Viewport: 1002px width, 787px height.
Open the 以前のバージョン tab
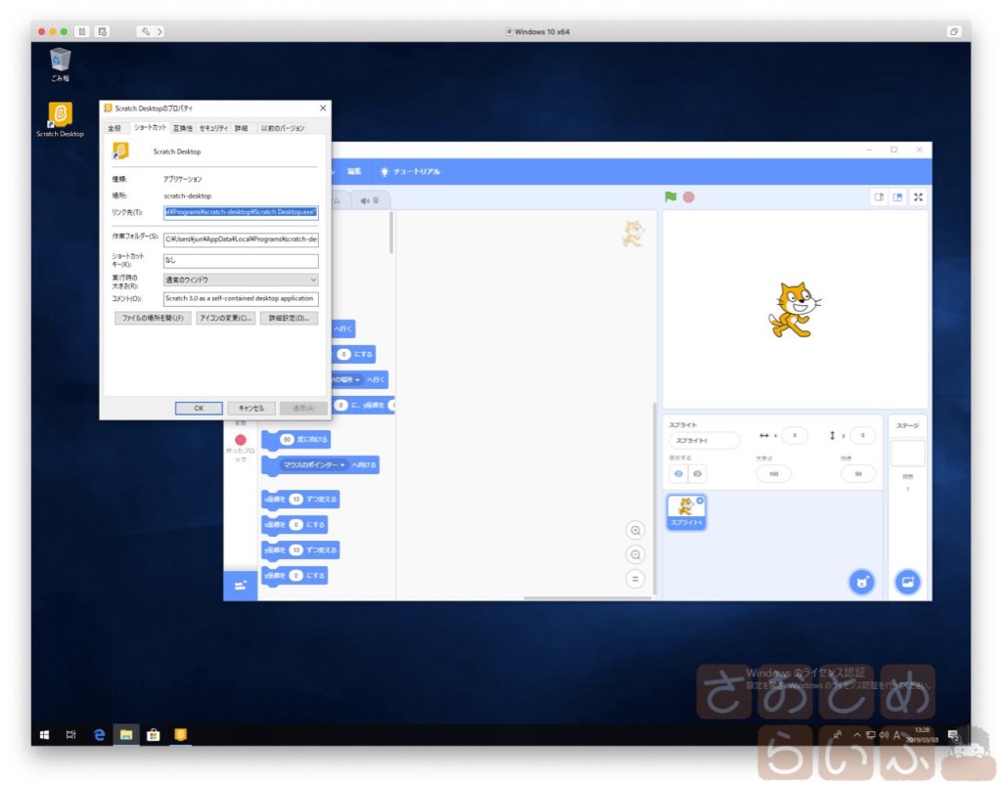(283, 128)
